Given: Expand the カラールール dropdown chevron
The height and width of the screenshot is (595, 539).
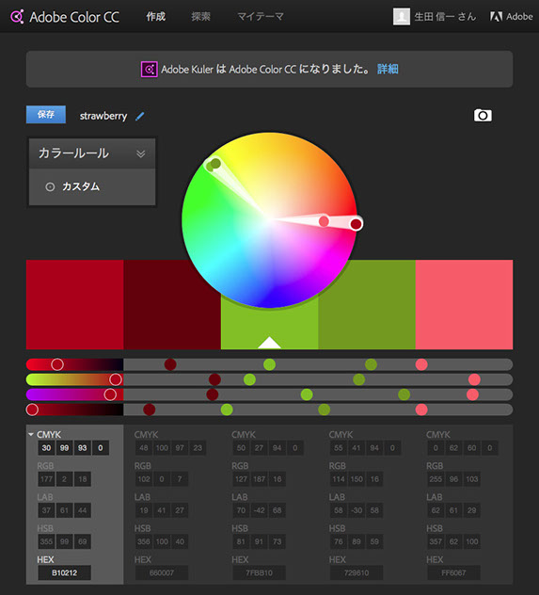Looking at the screenshot, I should coord(140,153).
